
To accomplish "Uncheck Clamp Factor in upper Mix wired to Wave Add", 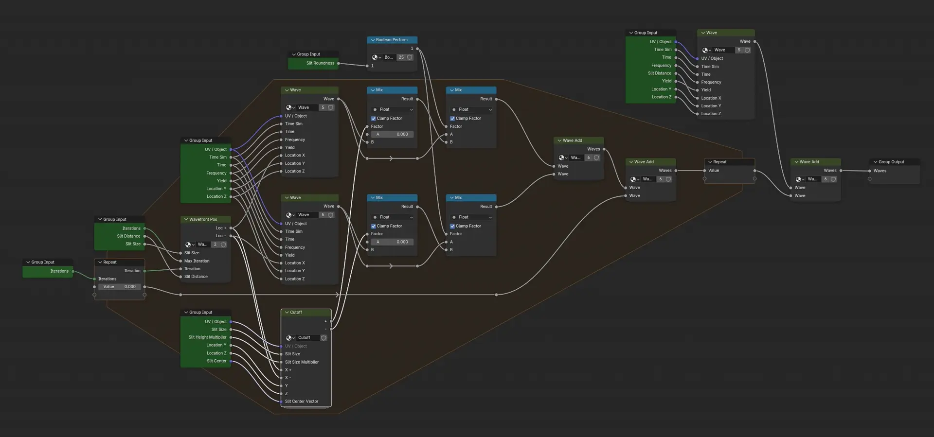I will [452, 119].
